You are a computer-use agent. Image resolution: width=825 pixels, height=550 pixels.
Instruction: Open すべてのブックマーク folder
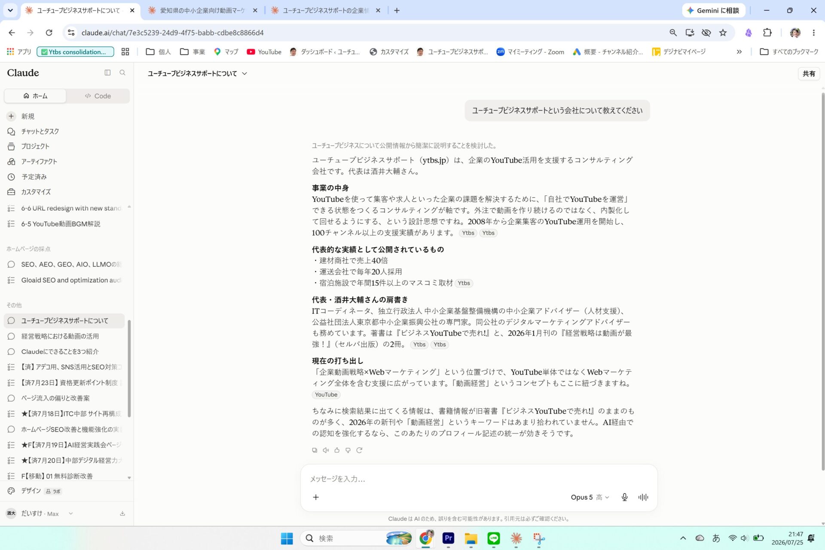[789, 52]
